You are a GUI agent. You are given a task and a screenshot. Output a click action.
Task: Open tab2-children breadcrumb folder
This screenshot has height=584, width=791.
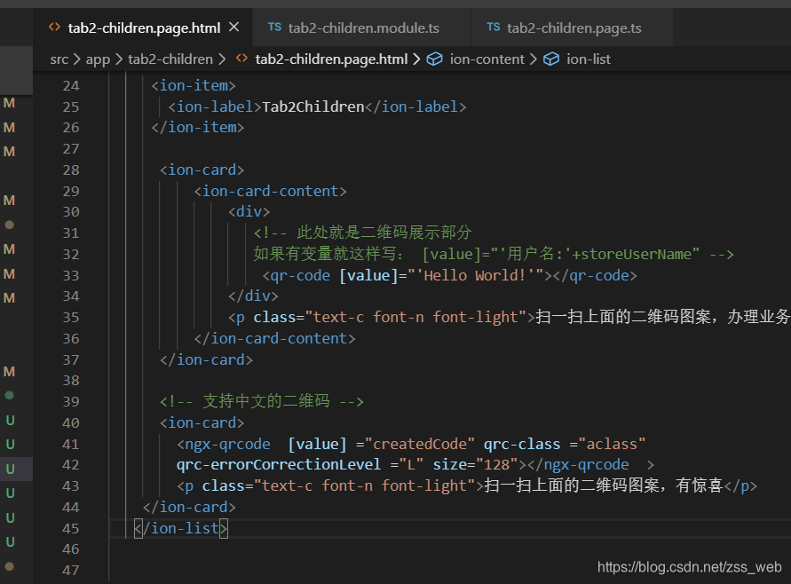coord(170,59)
